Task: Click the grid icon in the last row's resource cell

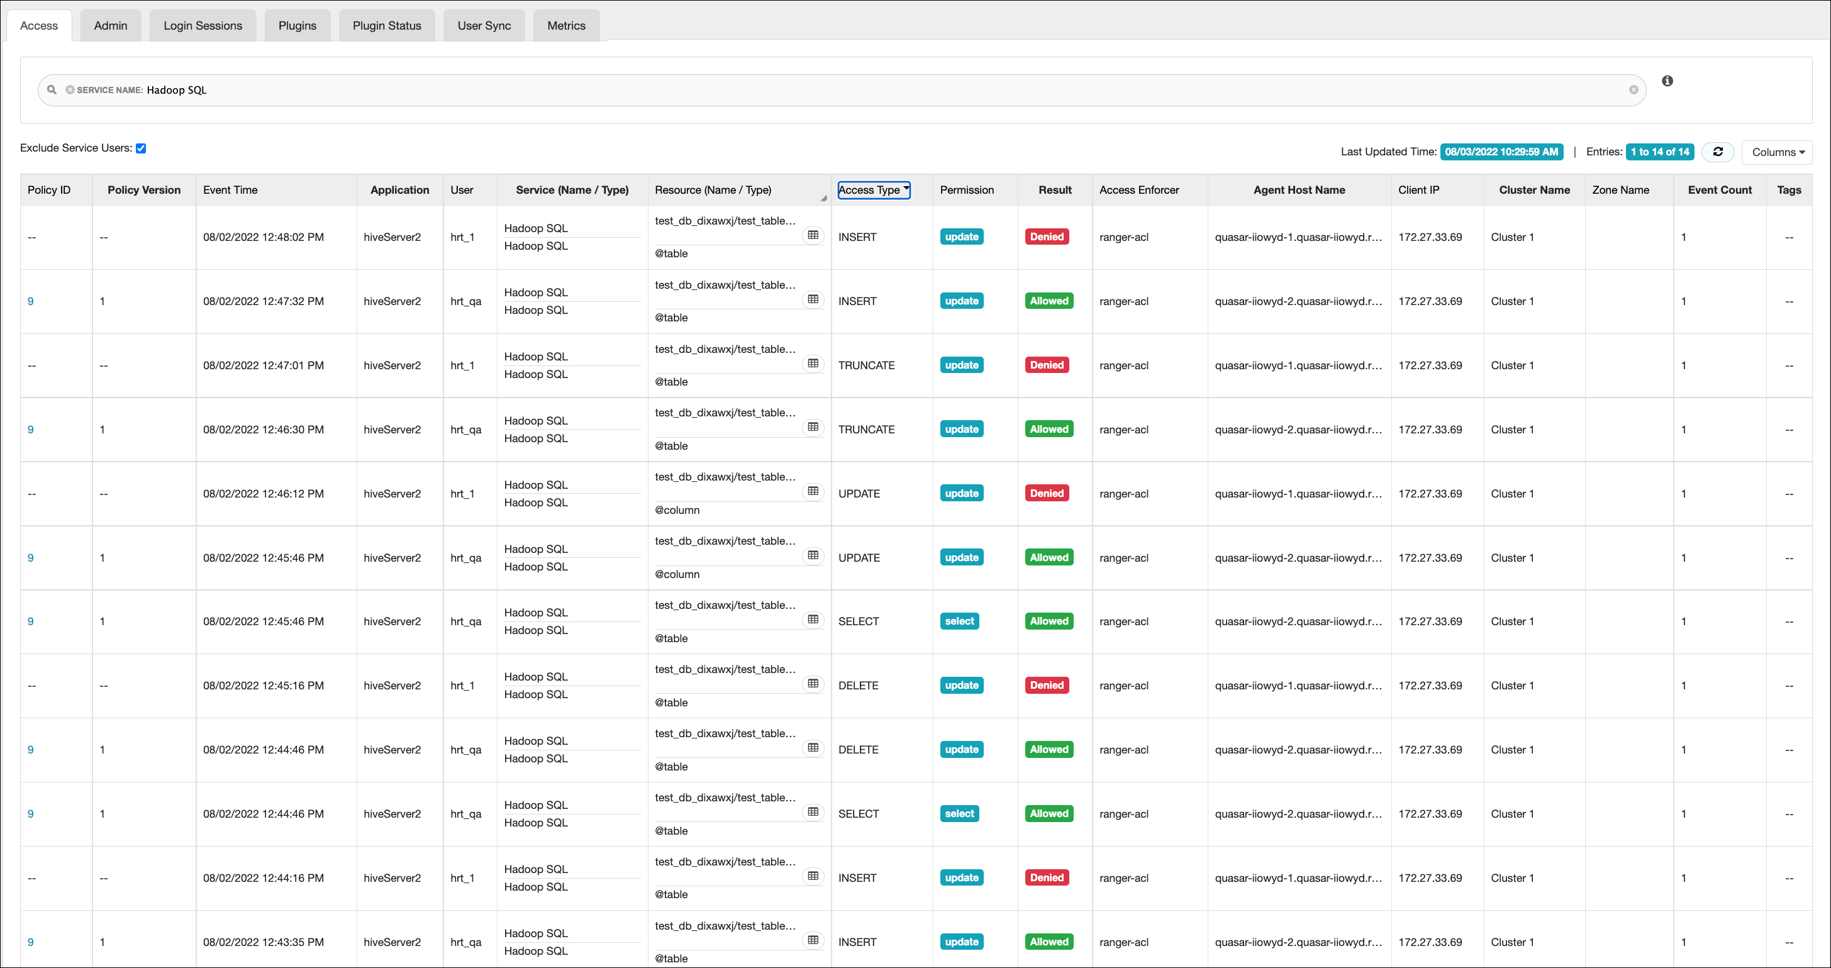Action: point(814,939)
